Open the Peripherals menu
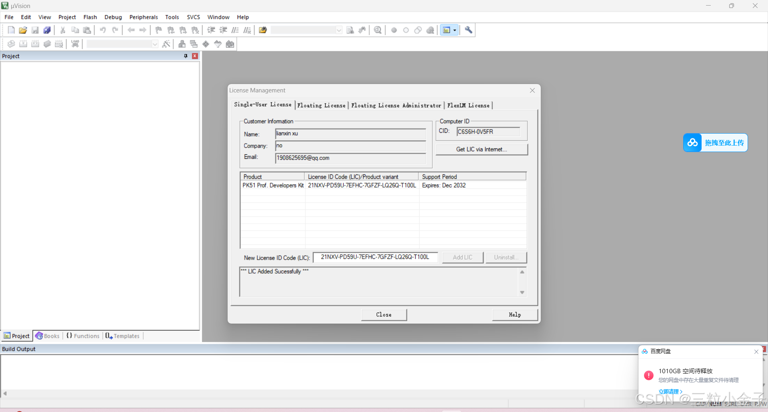768x412 pixels. click(x=144, y=17)
